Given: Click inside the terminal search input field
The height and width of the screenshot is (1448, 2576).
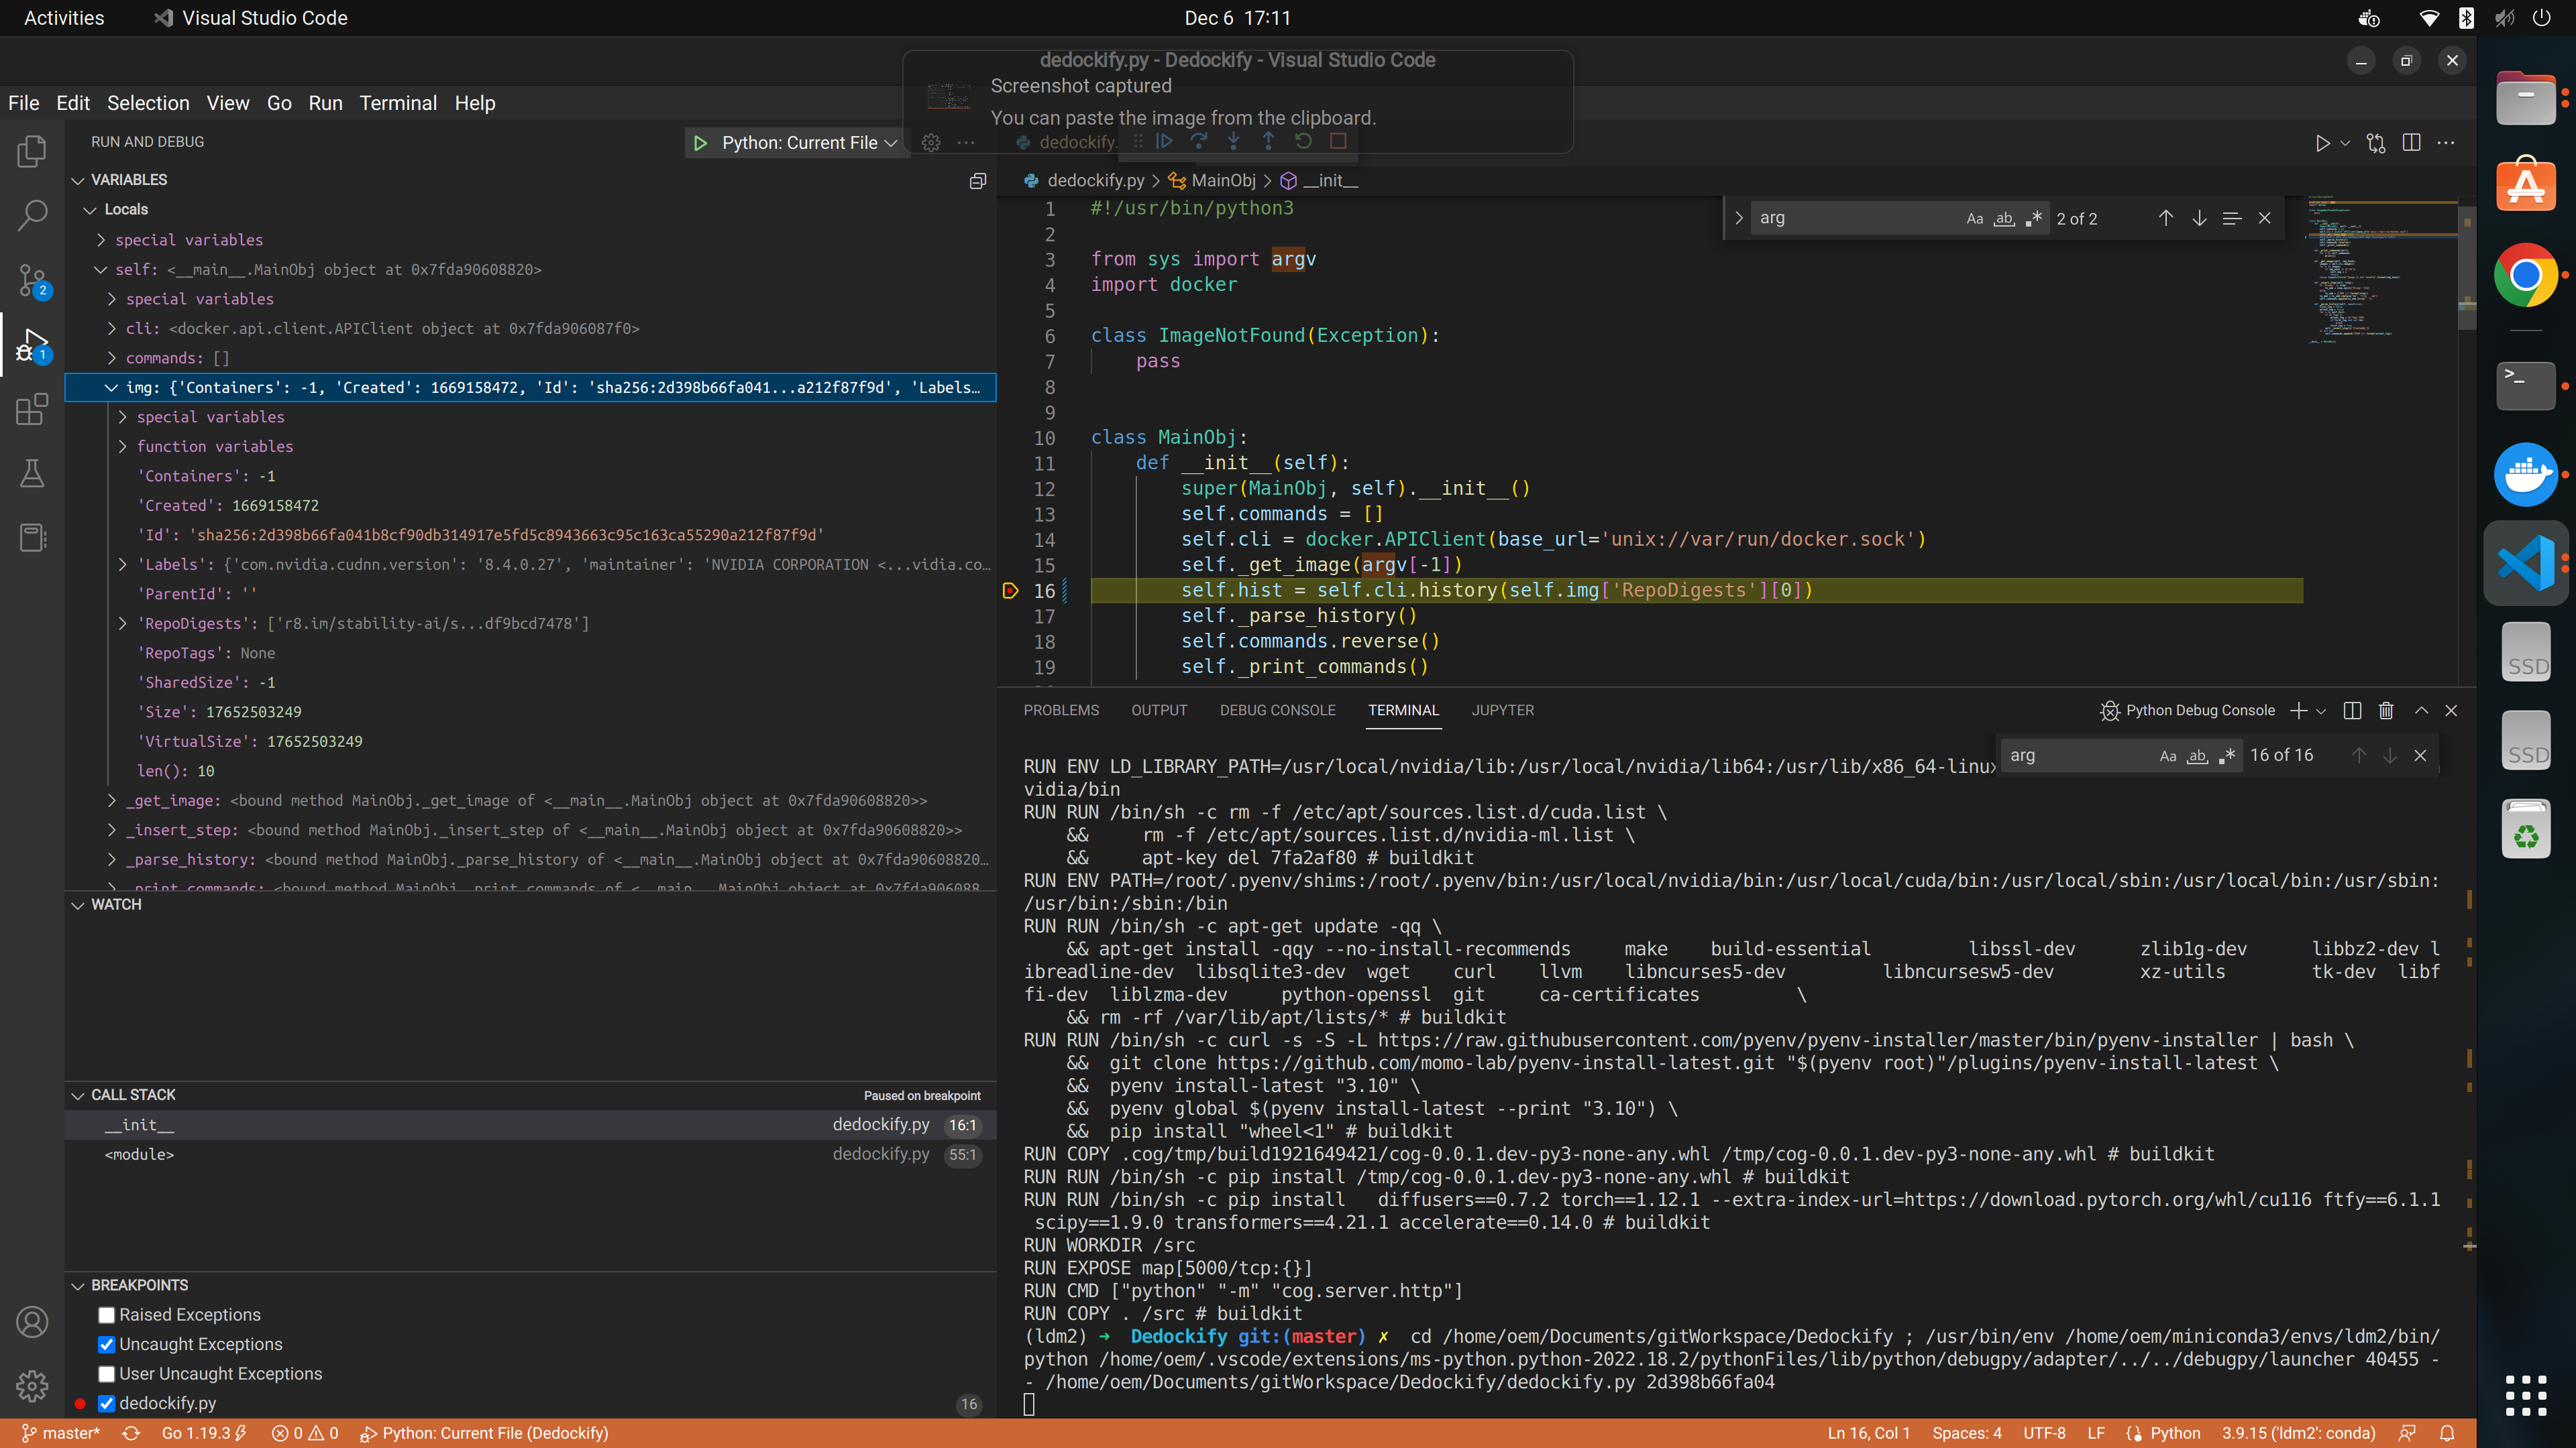Looking at the screenshot, I should pyautogui.click(x=2080, y=756).
